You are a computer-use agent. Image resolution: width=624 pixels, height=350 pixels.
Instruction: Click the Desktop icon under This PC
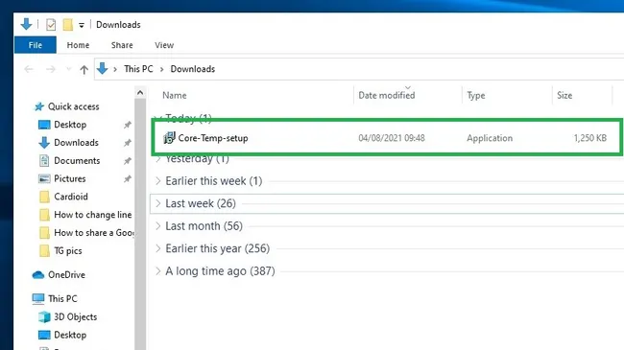pyautogui.click(x=44, y=335)
